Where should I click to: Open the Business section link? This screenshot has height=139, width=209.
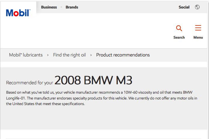(49, 7)
